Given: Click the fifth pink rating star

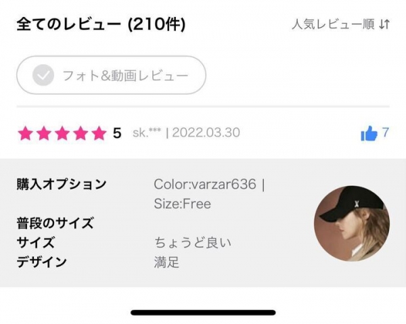Looking at the screenshot, I should click(x=99, y=133).
